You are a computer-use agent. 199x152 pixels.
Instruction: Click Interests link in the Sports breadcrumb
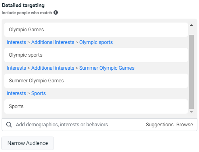16,93
